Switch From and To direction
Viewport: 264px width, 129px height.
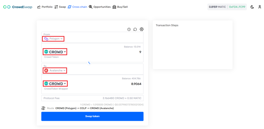tap(89, 63)
